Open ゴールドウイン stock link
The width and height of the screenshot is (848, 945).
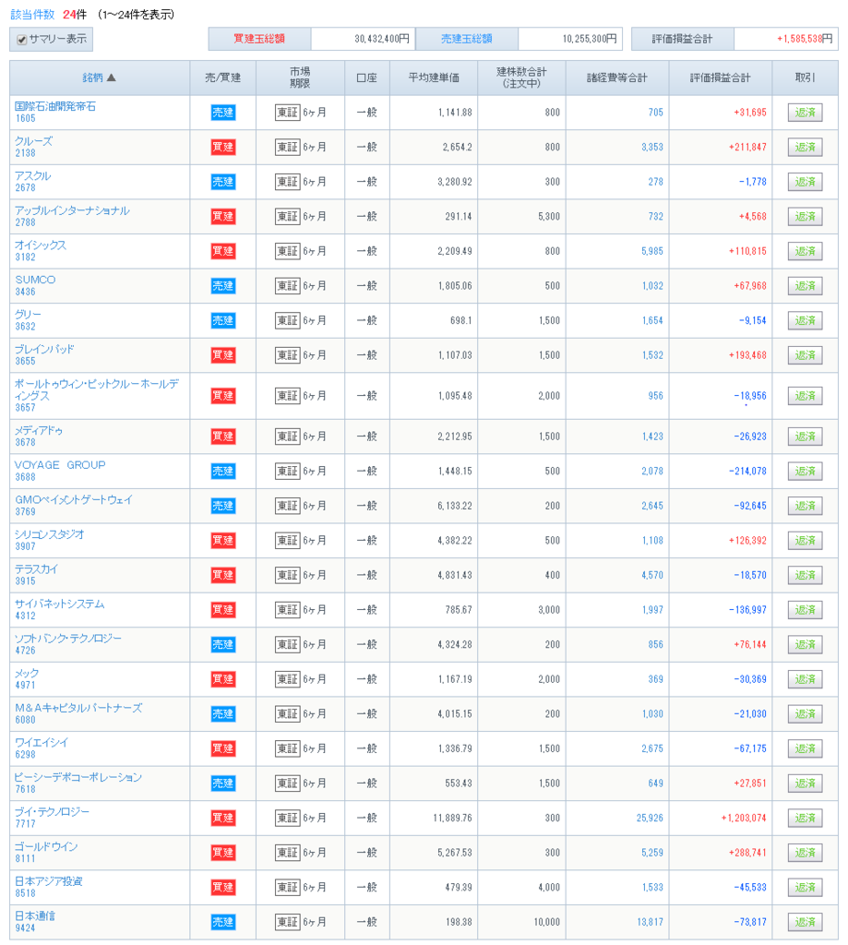coord(46,847)
